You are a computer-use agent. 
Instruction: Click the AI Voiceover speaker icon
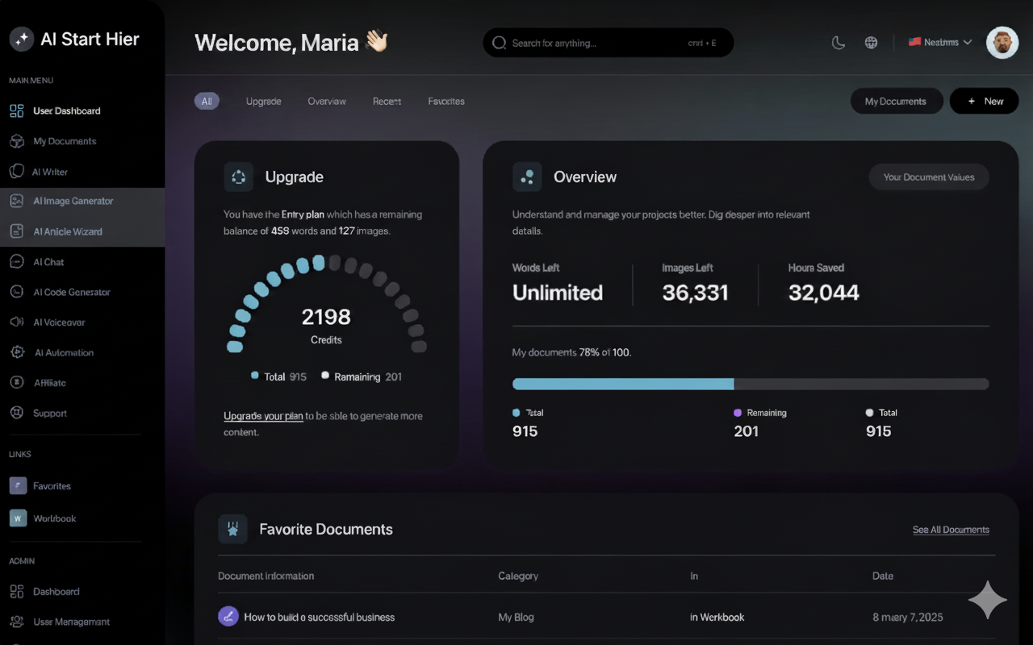[16, 322]
